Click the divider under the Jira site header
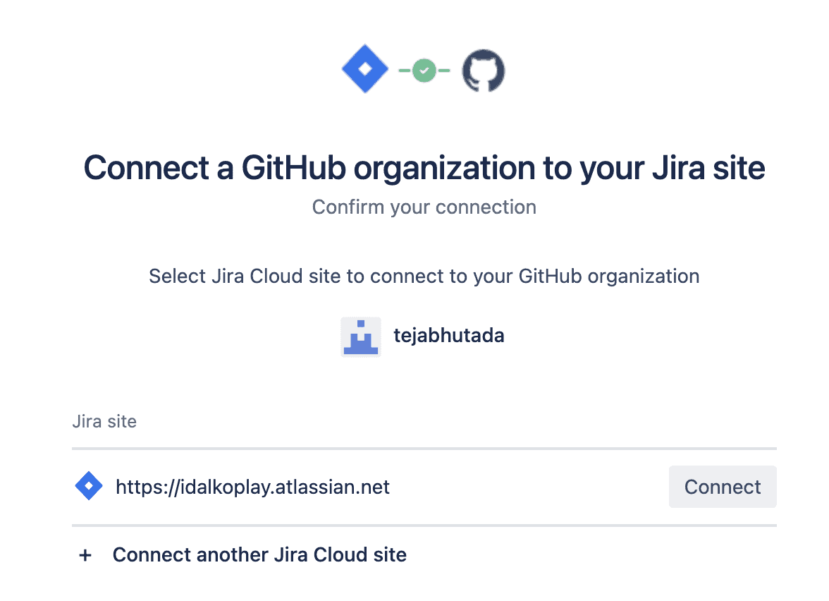 point(423,447)
